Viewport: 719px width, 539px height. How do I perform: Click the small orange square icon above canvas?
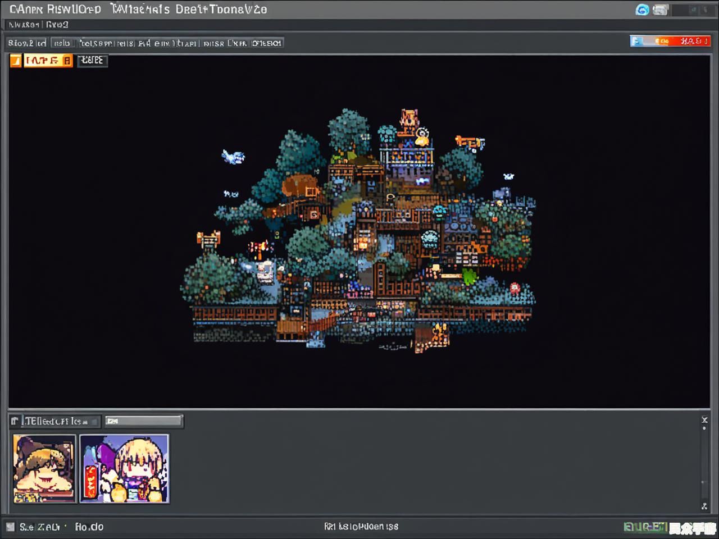[15, 61]
